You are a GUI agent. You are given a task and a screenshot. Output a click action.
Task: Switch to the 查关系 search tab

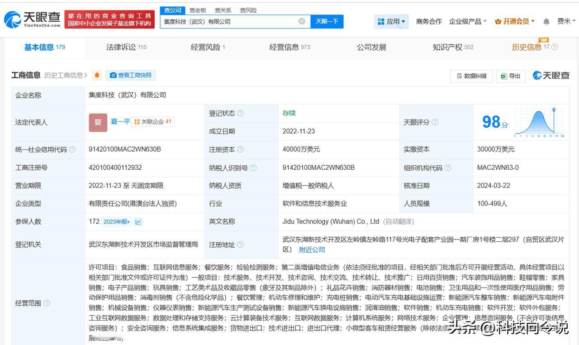223,10
